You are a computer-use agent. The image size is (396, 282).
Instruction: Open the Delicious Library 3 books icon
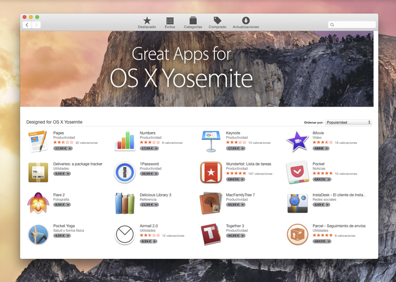(125, 203)
